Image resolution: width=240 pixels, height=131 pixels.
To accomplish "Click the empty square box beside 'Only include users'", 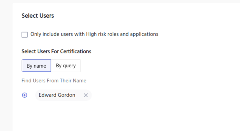I will (24, 35).
